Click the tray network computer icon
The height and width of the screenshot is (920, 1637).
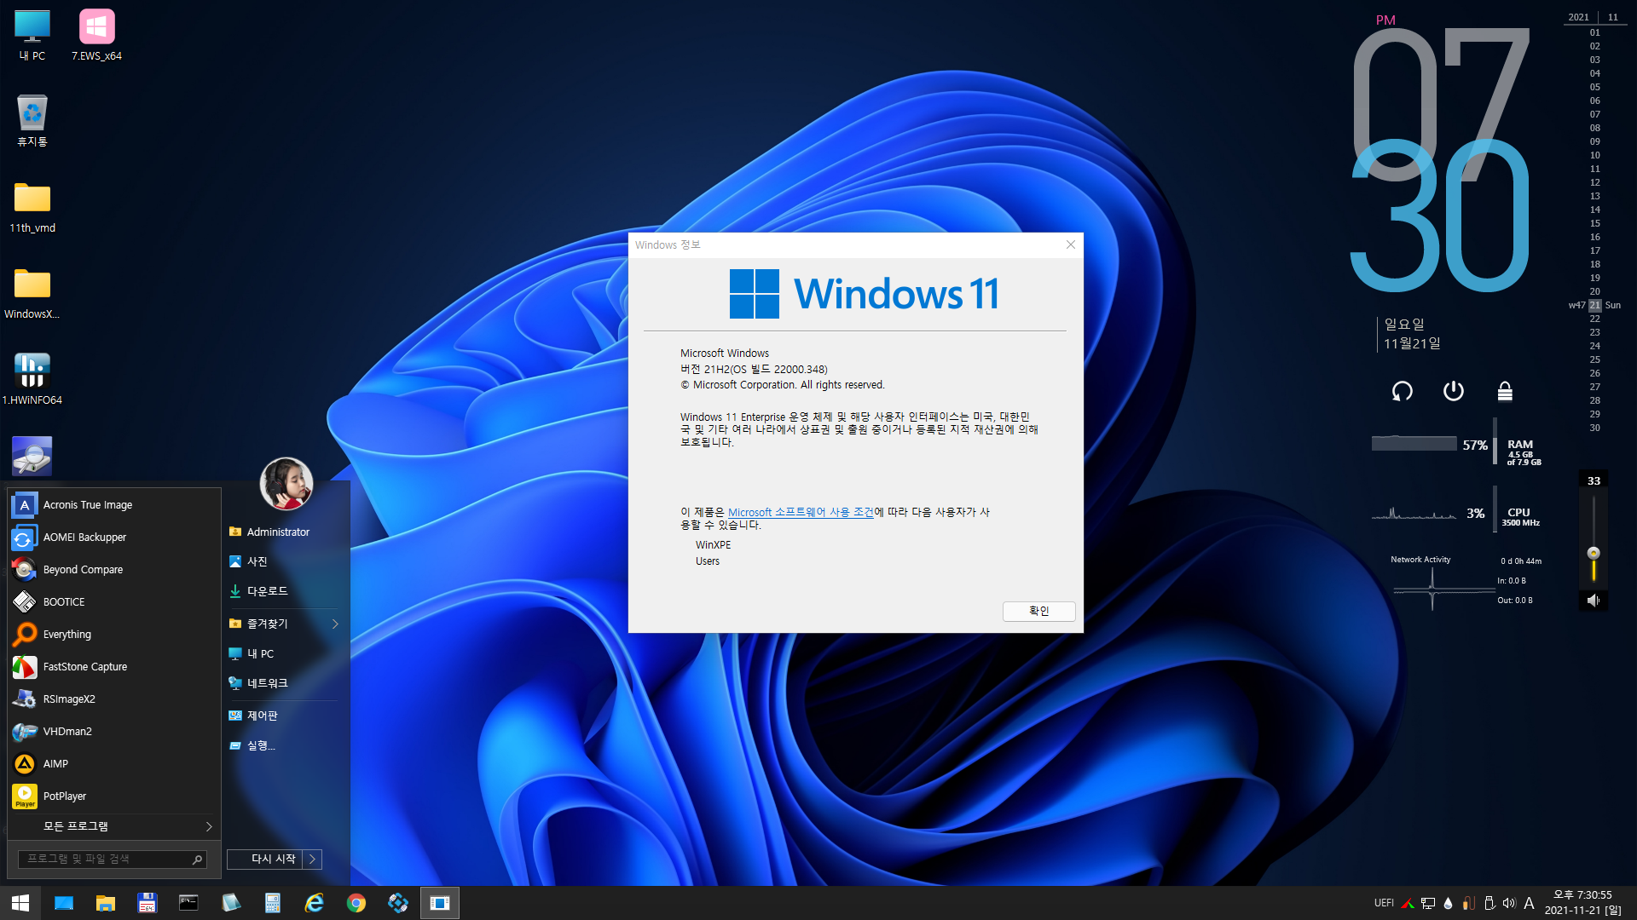point(1428,903)
